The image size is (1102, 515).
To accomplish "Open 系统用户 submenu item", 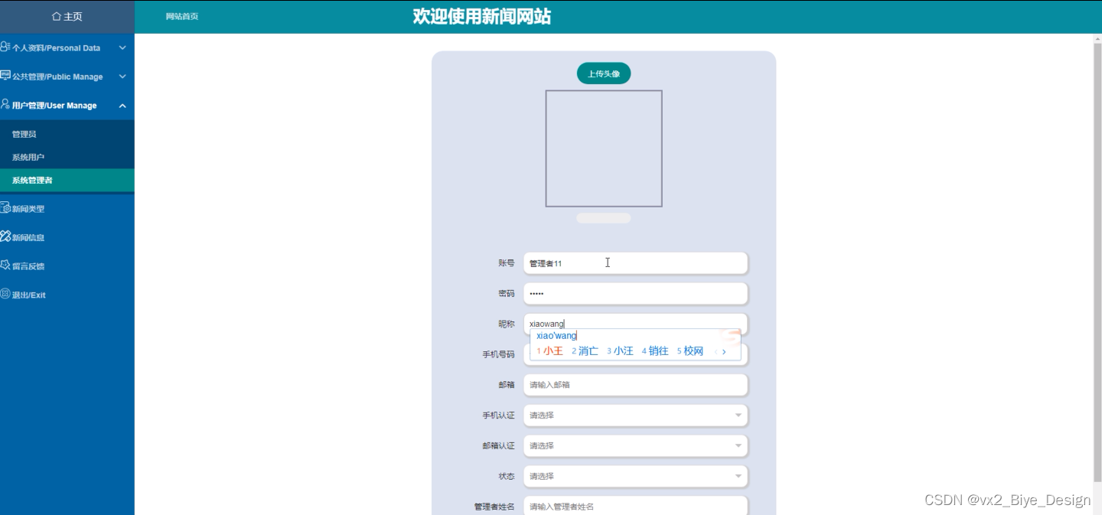I will click(x=67, y=157).
